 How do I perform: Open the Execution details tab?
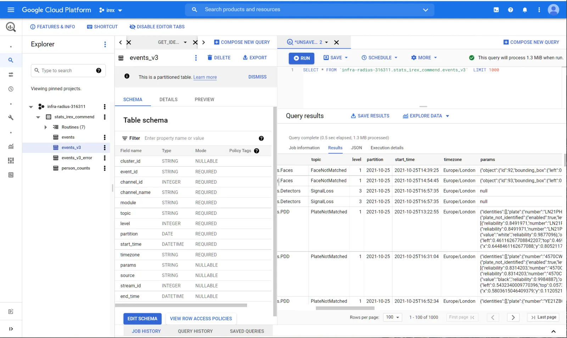pos(387,148)
